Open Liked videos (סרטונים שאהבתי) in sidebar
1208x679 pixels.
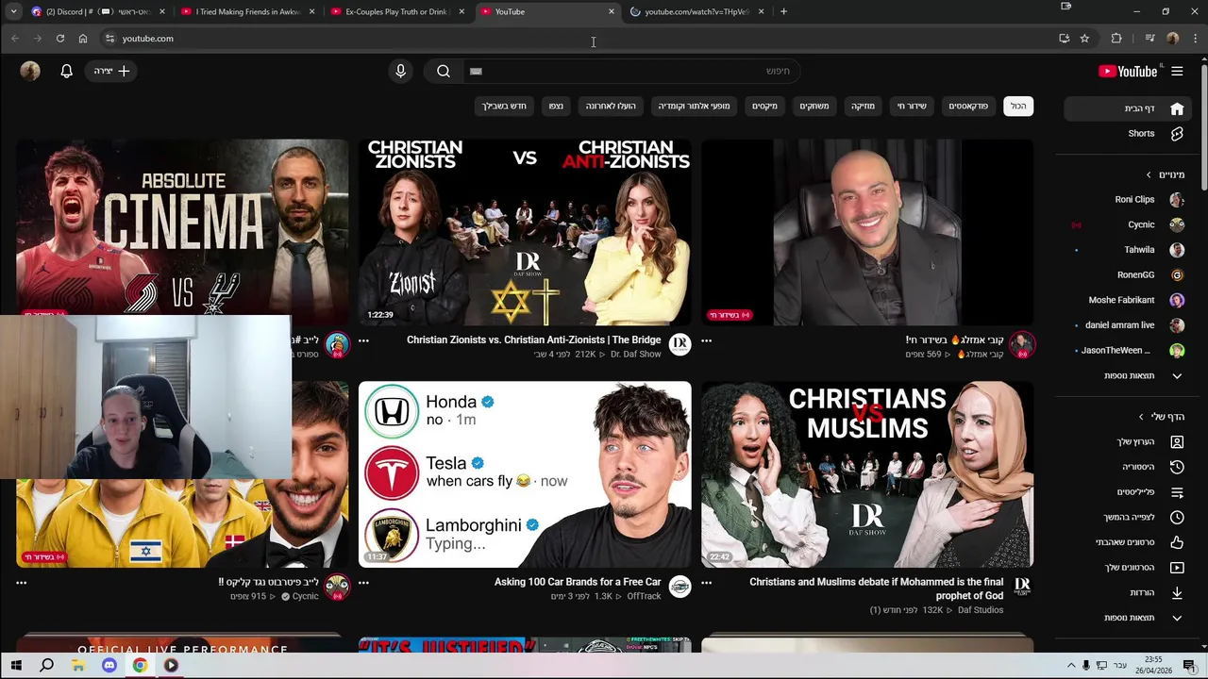1126,542
